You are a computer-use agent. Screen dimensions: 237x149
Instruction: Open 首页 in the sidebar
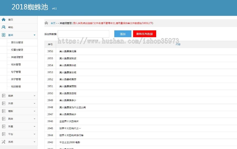coord(11,20)
